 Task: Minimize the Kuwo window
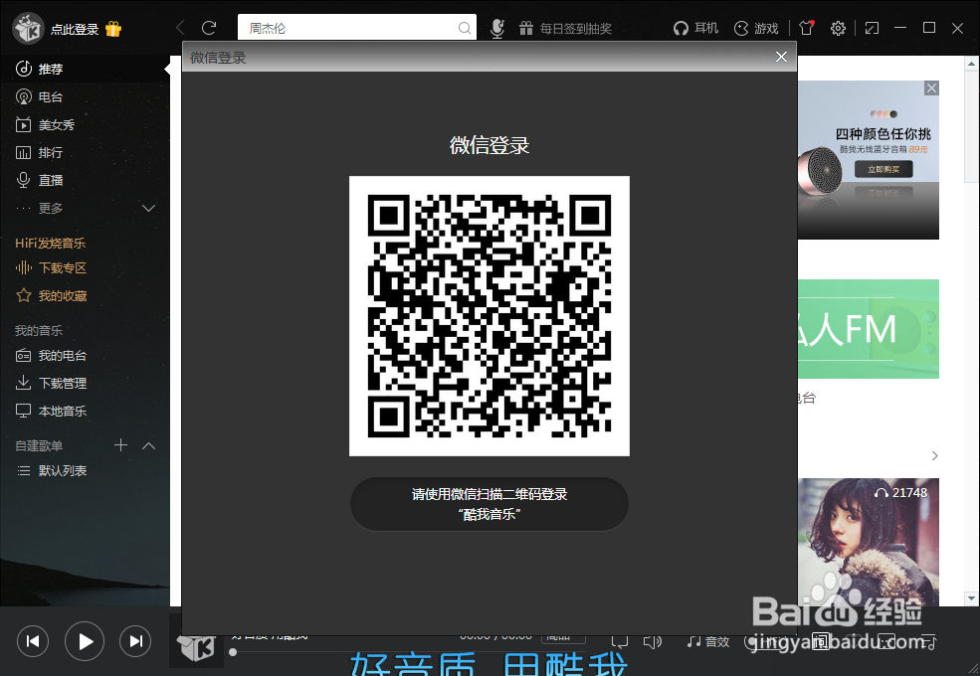coord(900,28)
